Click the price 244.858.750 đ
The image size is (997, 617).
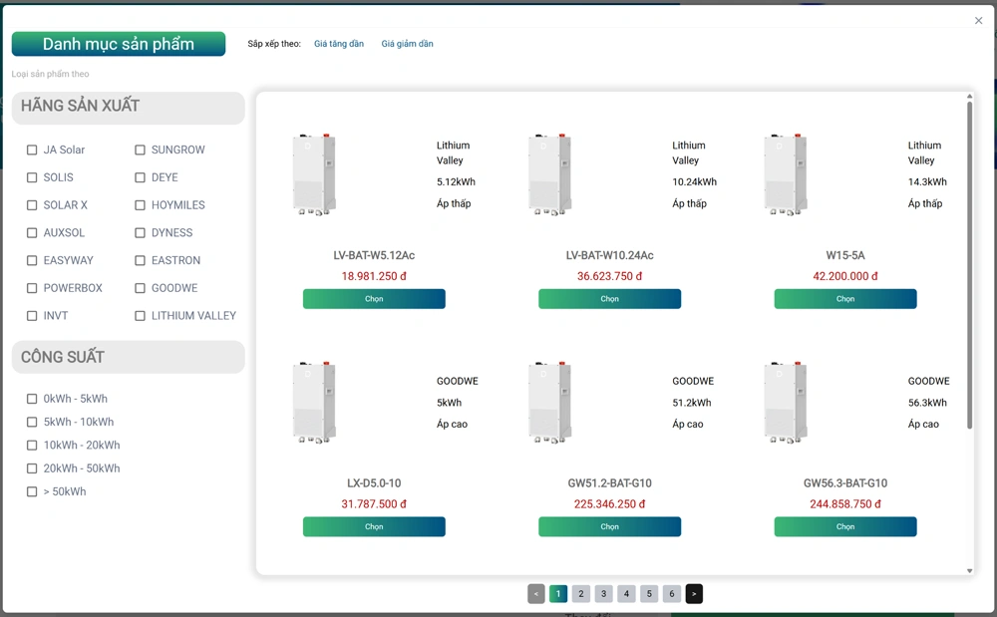845,504
